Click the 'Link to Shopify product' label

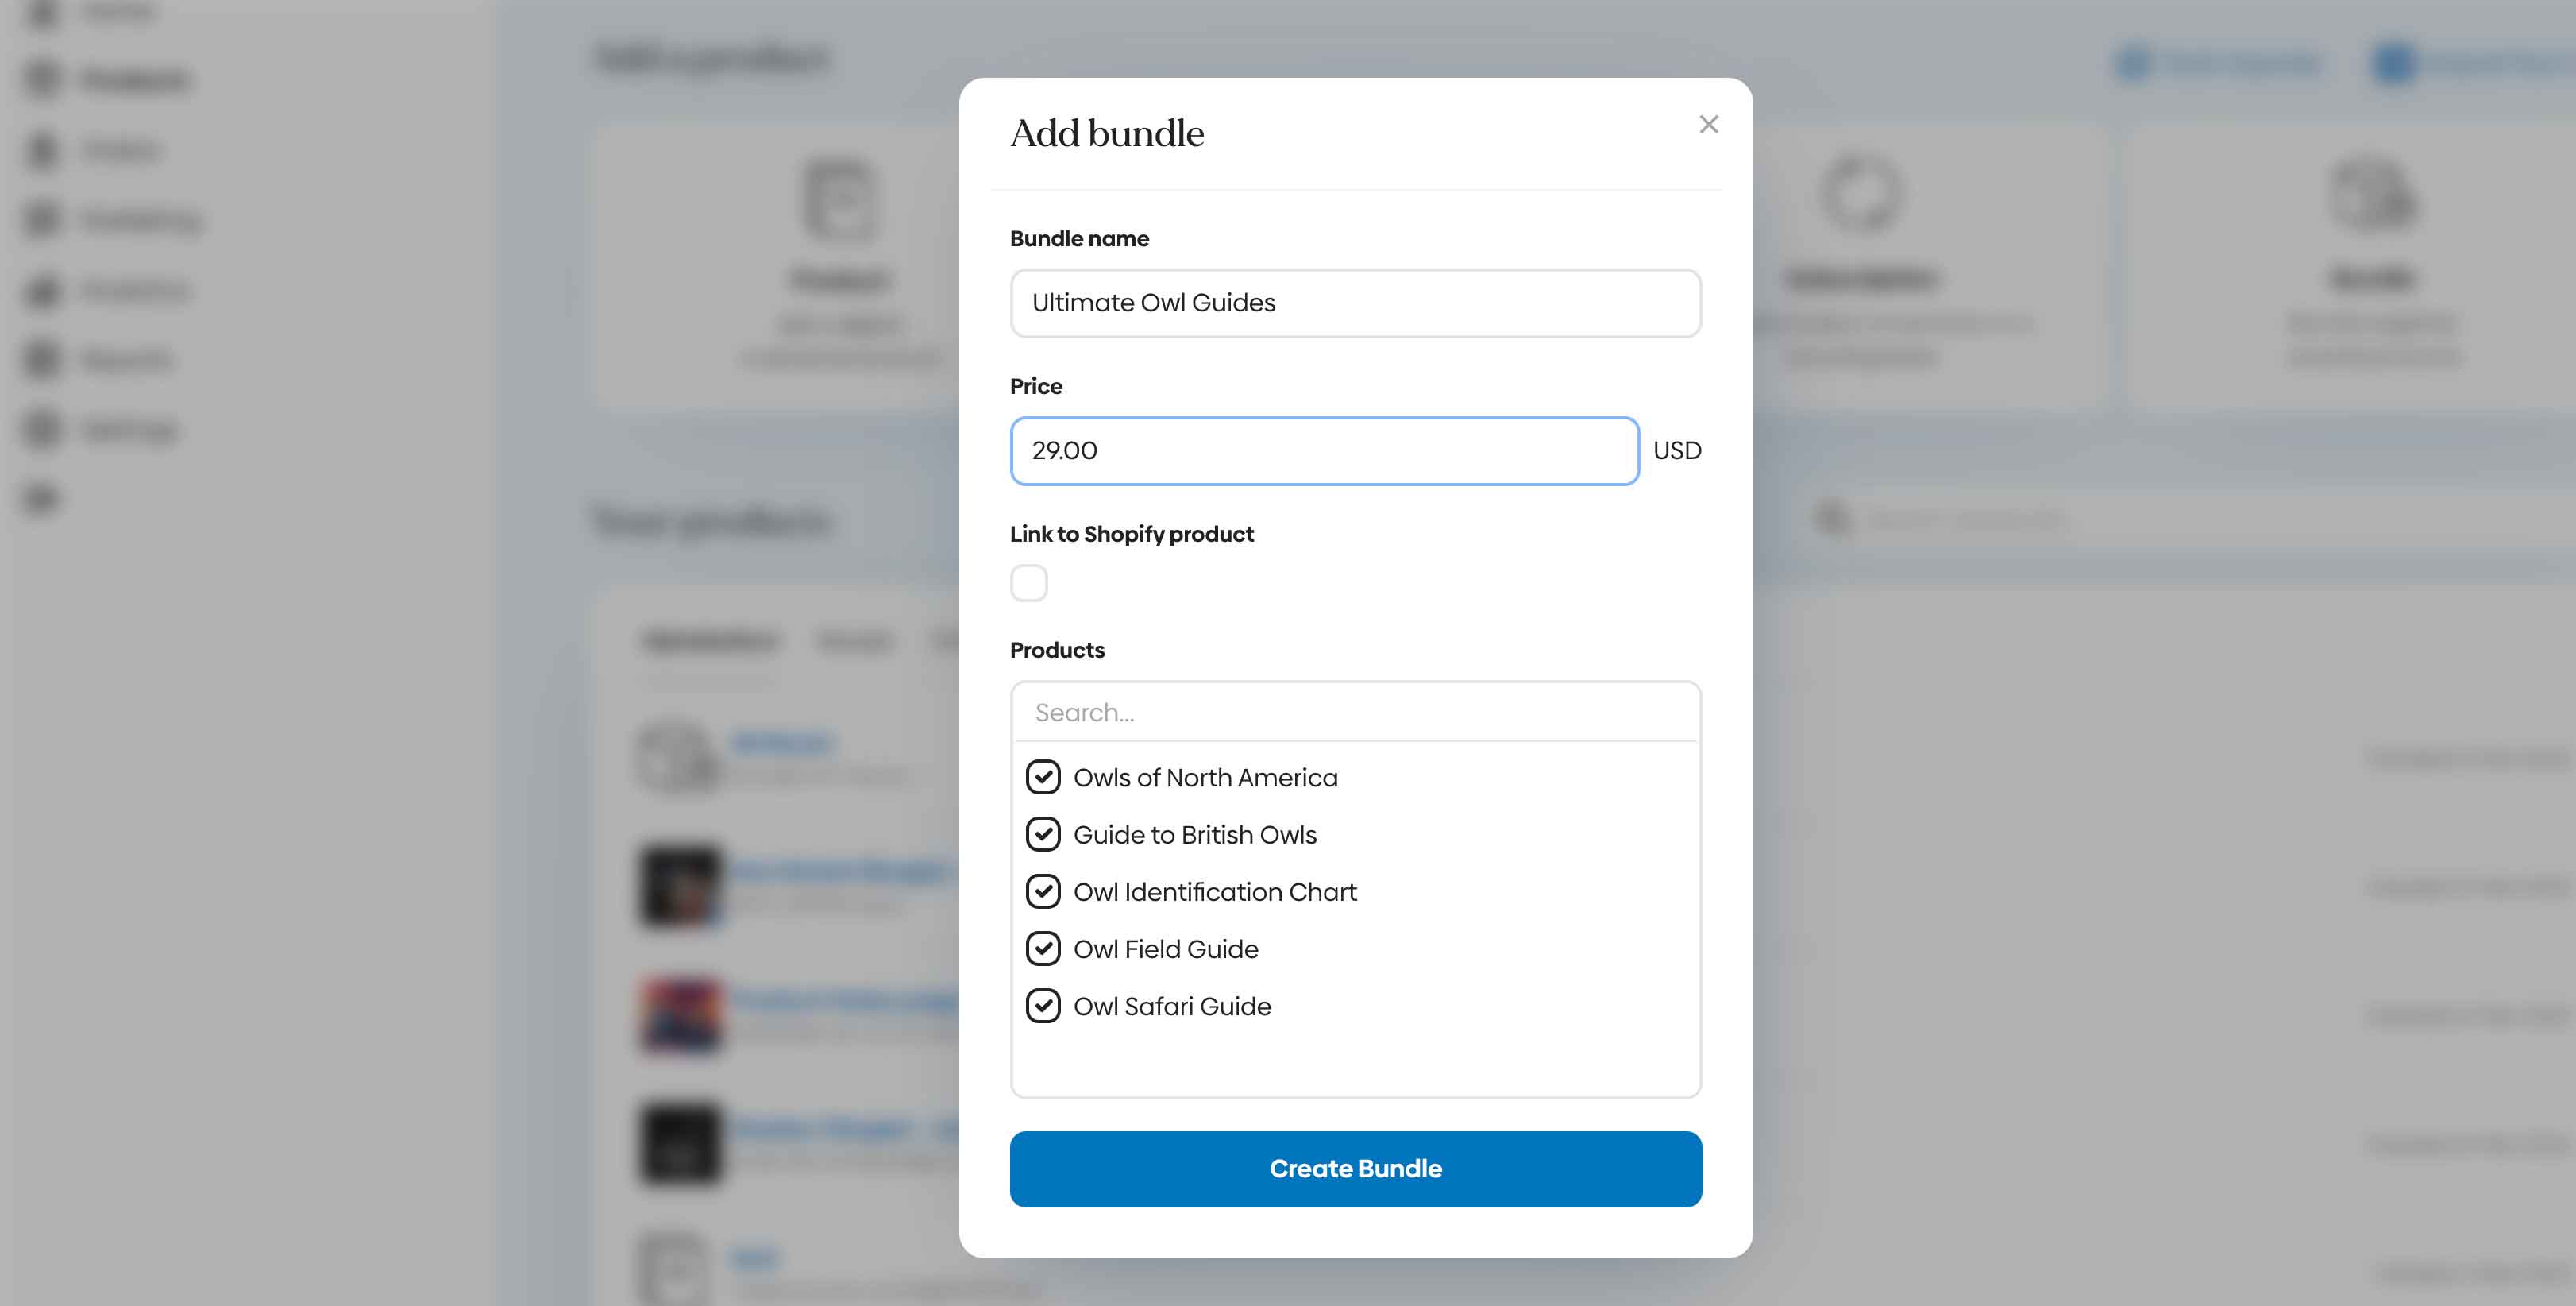tap(1131, 535)
